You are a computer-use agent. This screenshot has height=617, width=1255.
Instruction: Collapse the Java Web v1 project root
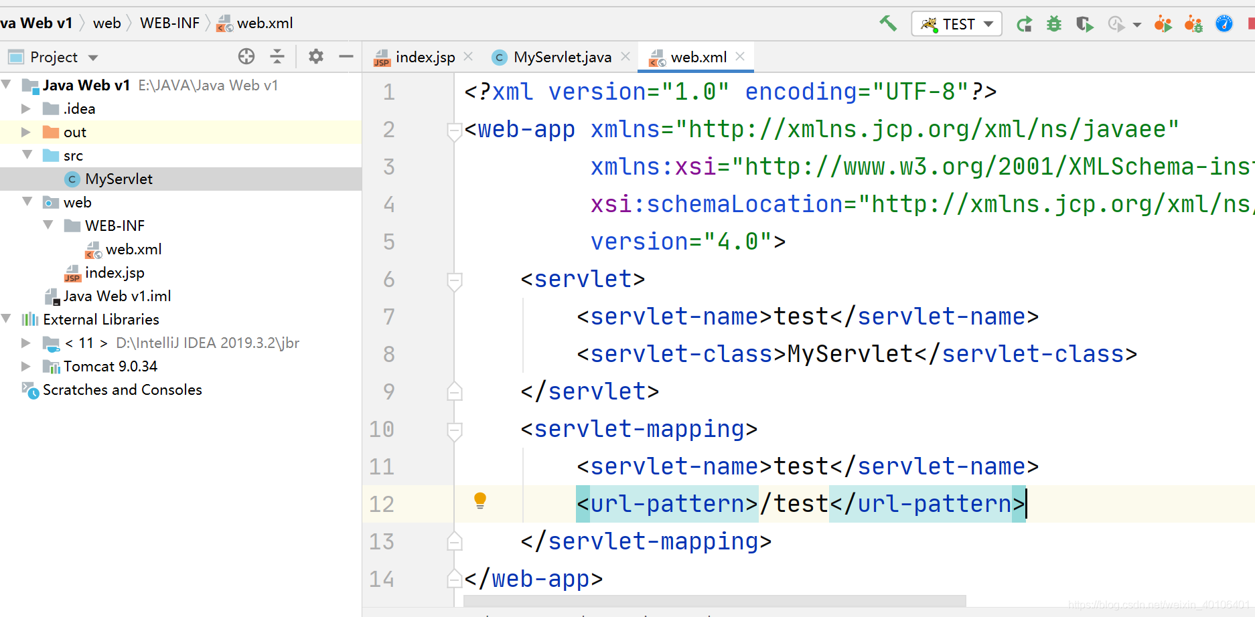tap(7, 85)
